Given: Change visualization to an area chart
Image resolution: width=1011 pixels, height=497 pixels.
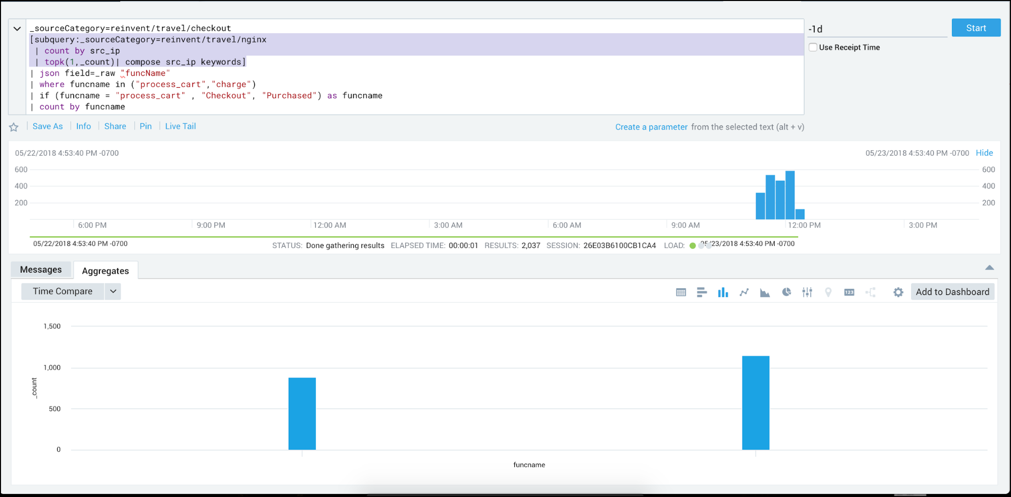Looking at the screenshot, I should [765, 292].
